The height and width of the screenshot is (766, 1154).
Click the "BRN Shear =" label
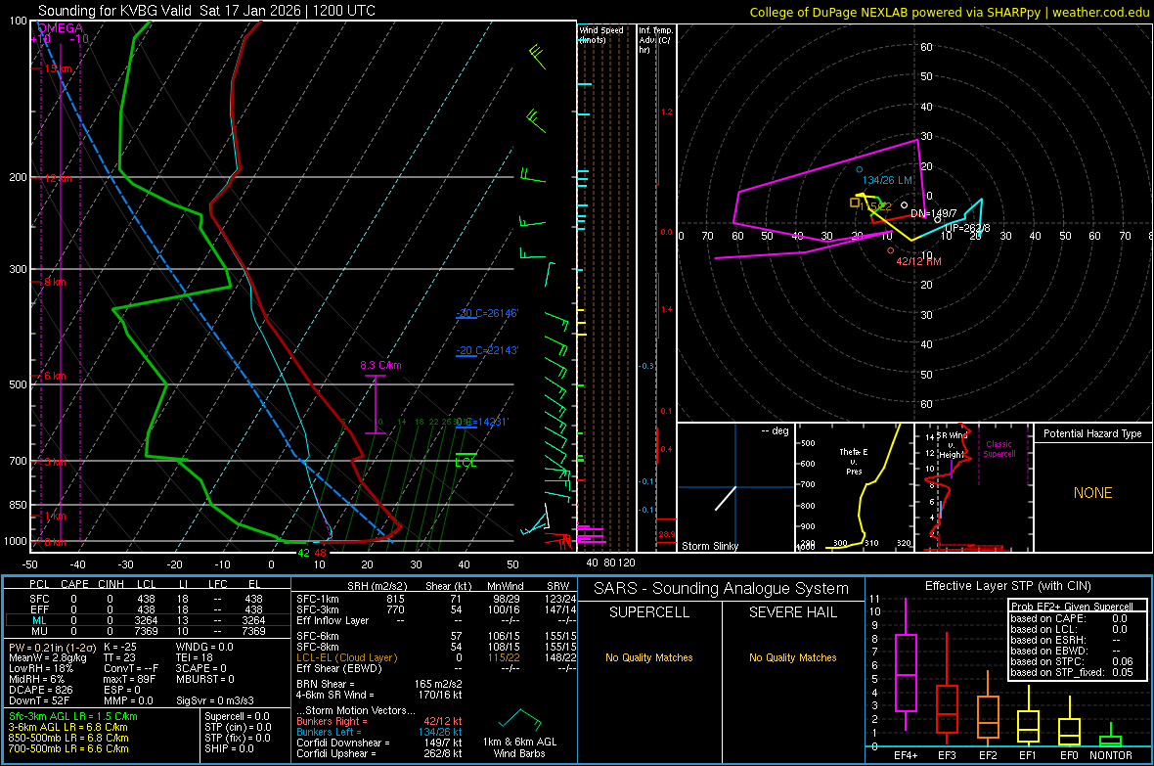click(326, 684)
